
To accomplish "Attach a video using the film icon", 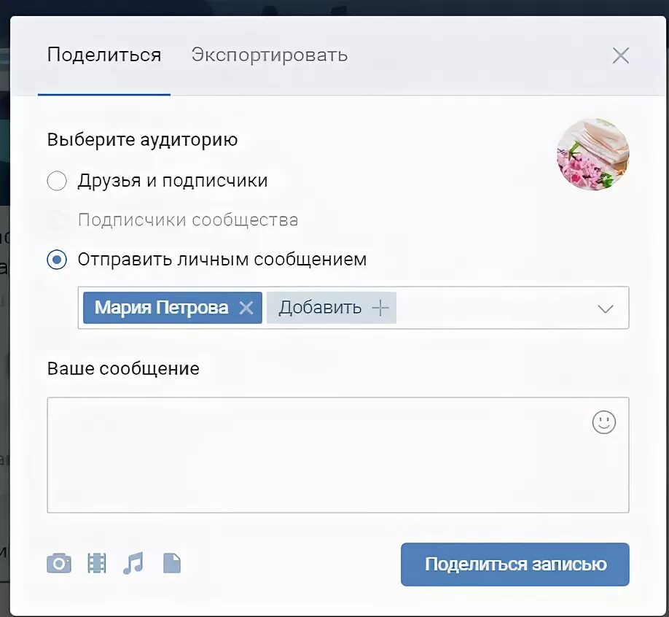I will pos(97,563).
